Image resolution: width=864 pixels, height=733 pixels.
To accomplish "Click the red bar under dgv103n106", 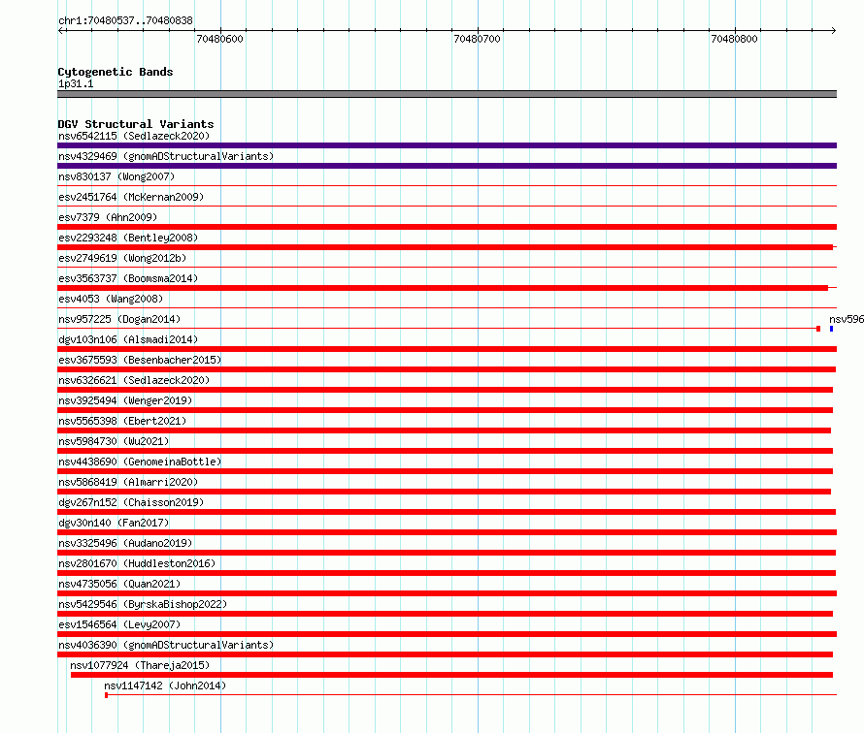I will 447,349.
